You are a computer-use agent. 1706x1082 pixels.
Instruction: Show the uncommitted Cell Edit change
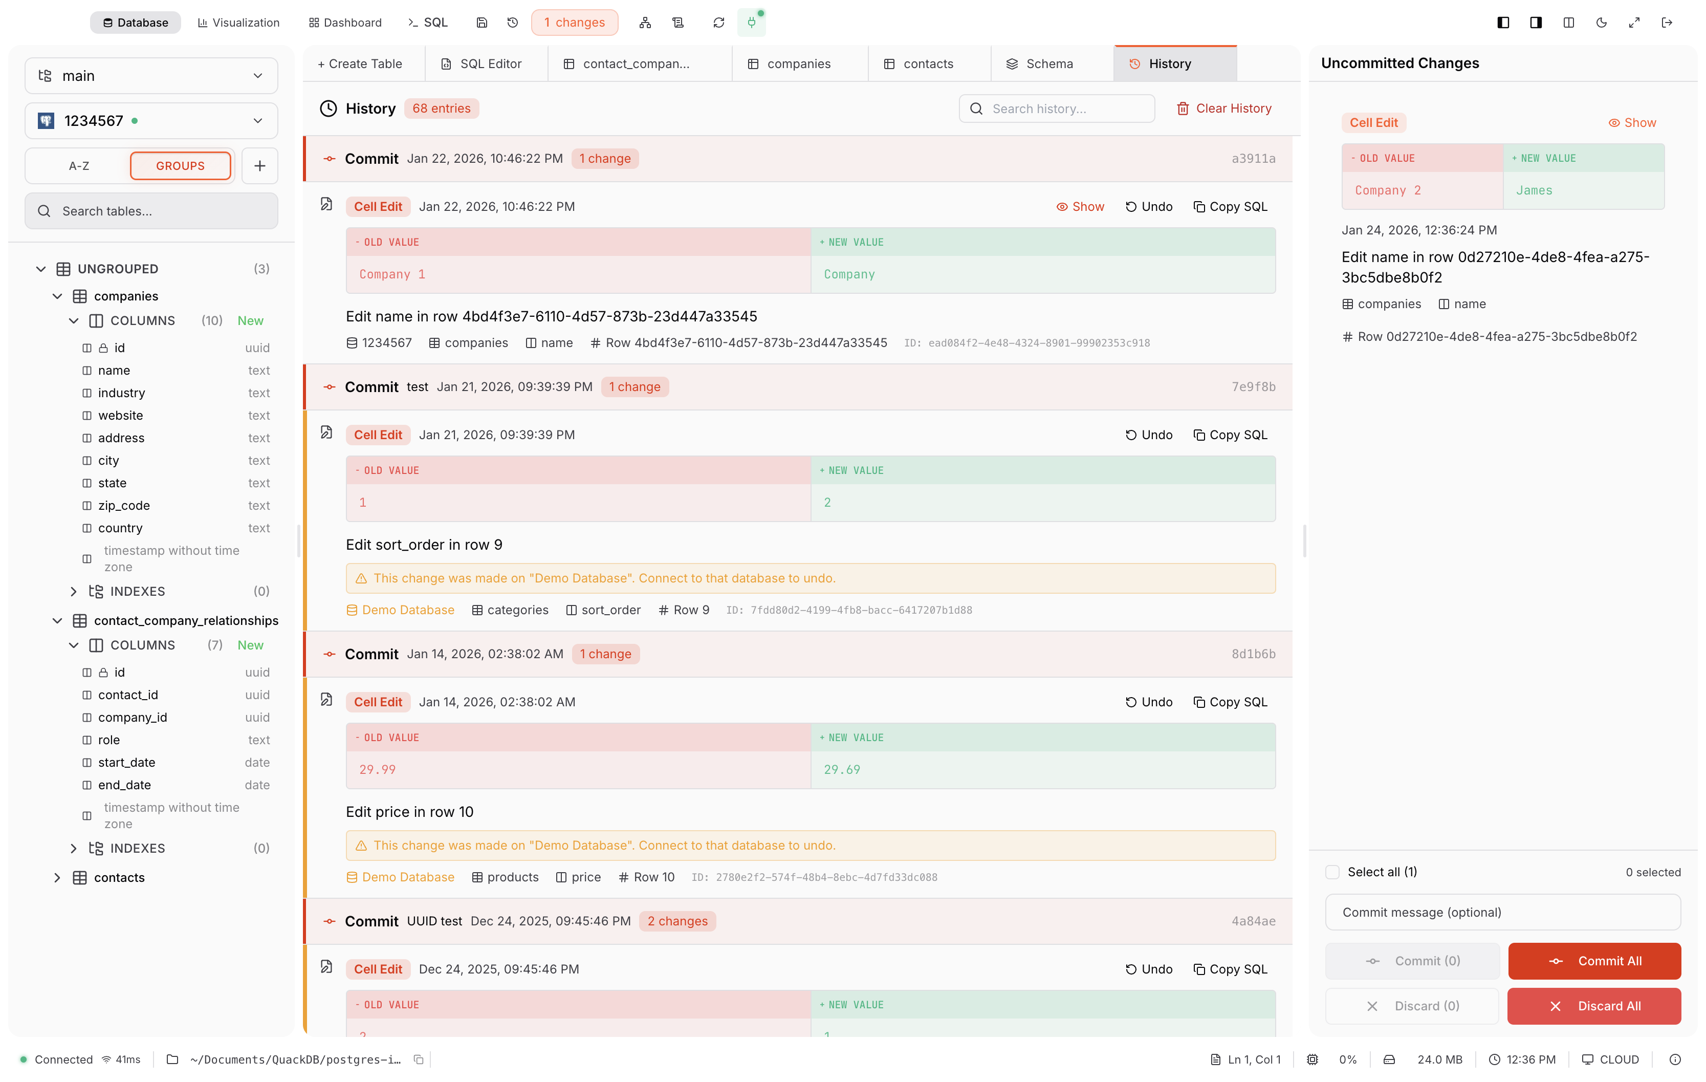pos(1632,123)
